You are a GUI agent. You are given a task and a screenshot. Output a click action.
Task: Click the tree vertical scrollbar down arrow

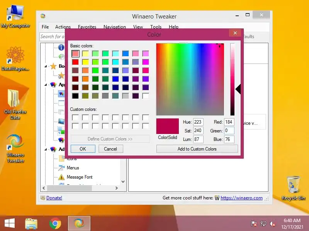pos(123,181)
